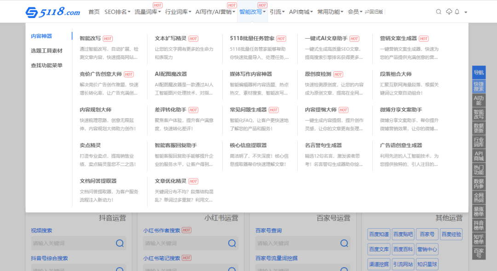Open the 名言警句生成器 tool
This screenshot has width=497, height=271.
pos(324,145)
